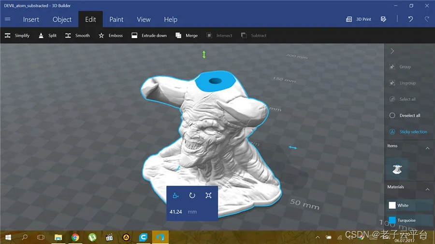This screenshot has width=435, height=244.
Task: Undo the last action
Action: [410, 19]
